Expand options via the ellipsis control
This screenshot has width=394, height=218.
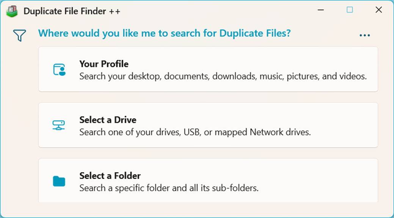364,34
